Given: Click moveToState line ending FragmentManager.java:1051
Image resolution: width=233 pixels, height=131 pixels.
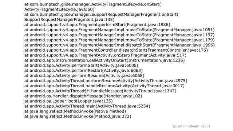Looking at the screenshot, I should (x=119, y=30).
